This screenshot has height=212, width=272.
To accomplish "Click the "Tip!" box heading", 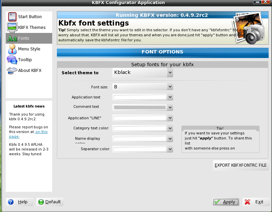I will tap(220, 128).
